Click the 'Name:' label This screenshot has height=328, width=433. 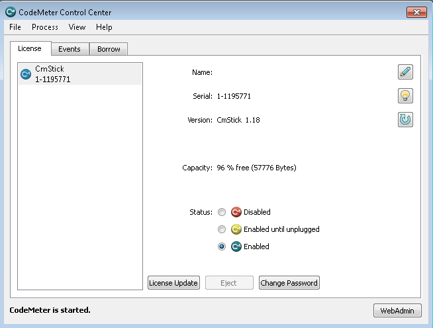(202, 72)
